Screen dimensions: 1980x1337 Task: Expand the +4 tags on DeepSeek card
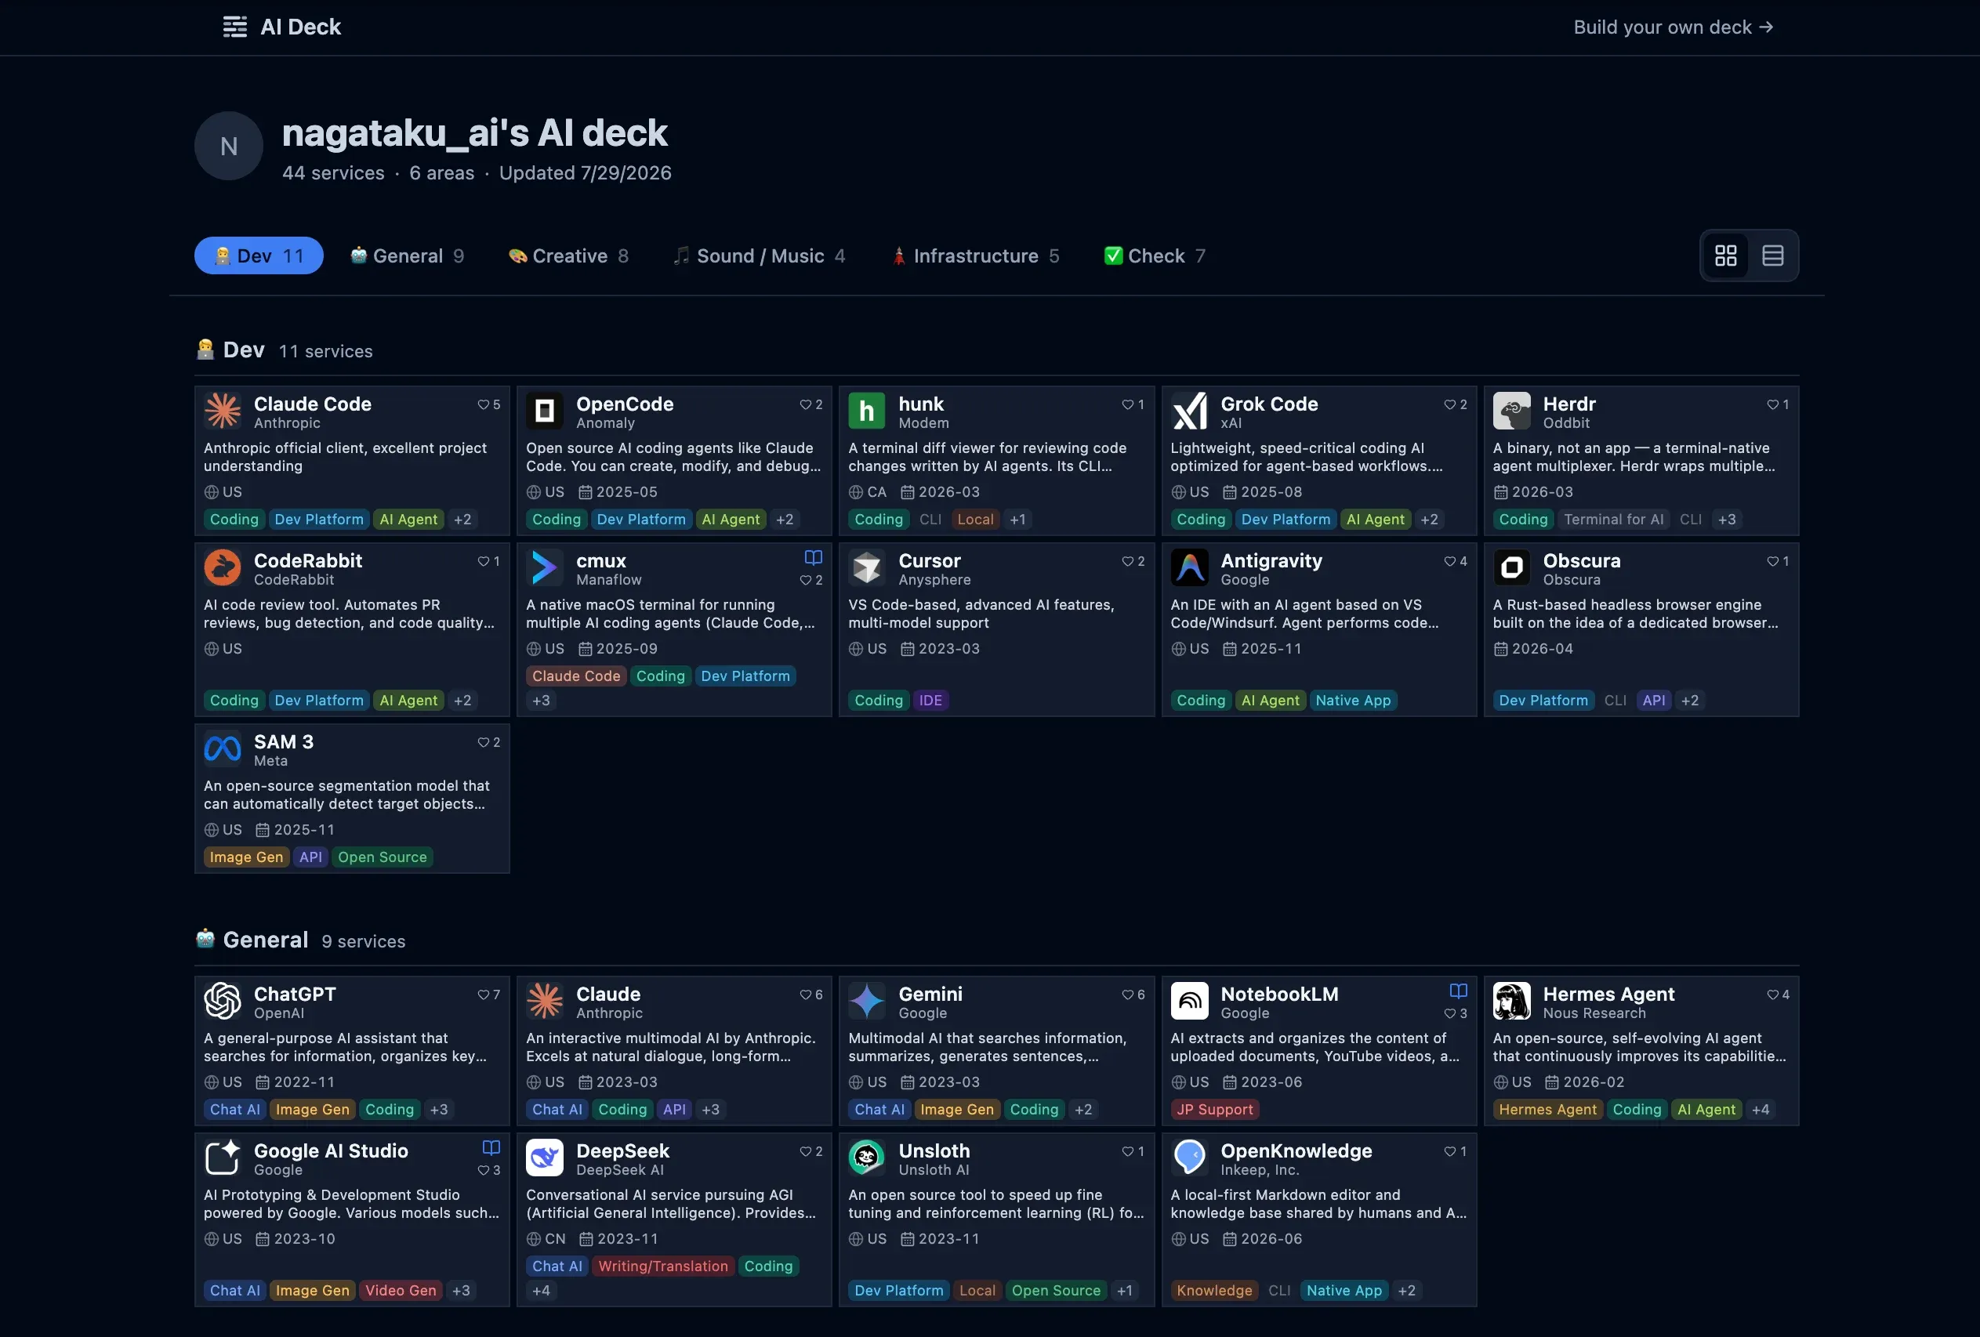(x=541, y=1291)
